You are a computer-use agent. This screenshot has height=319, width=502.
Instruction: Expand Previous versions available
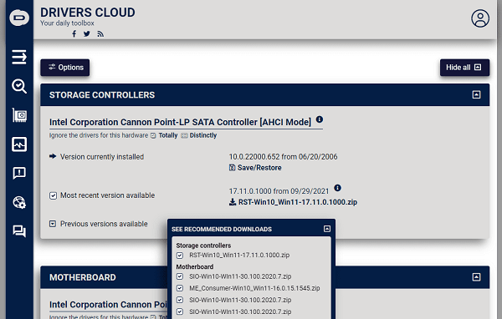[53, 224]
